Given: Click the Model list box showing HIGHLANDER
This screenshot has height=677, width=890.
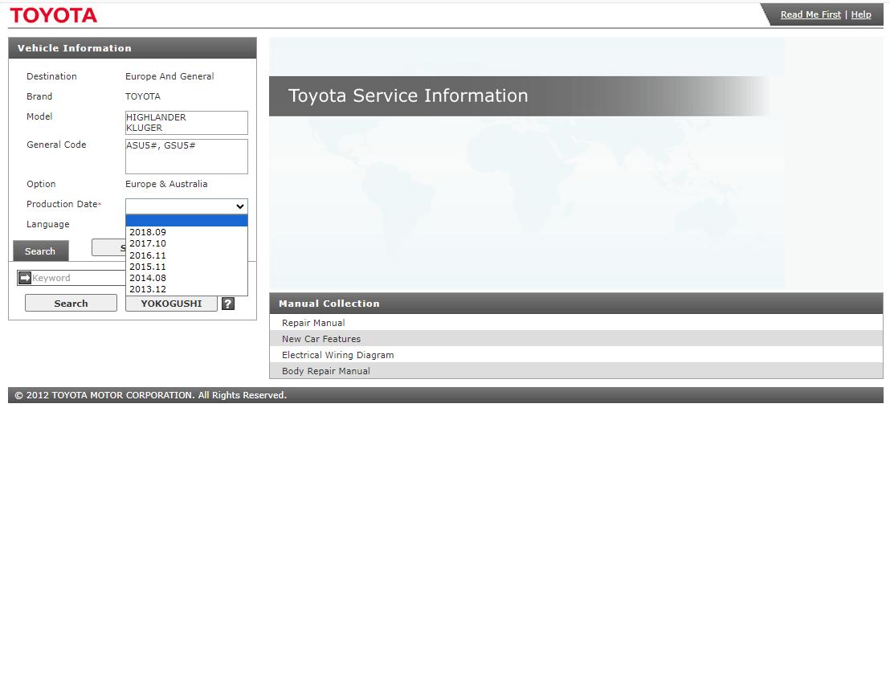Looking at the screenshot, I should [x=186, y=123].
